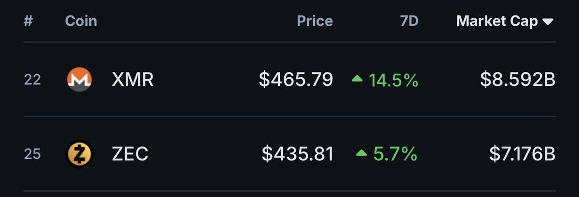The image size is (579, 197).
Task: Click the XMR price $465.79
Action: [x=296, y=80]
